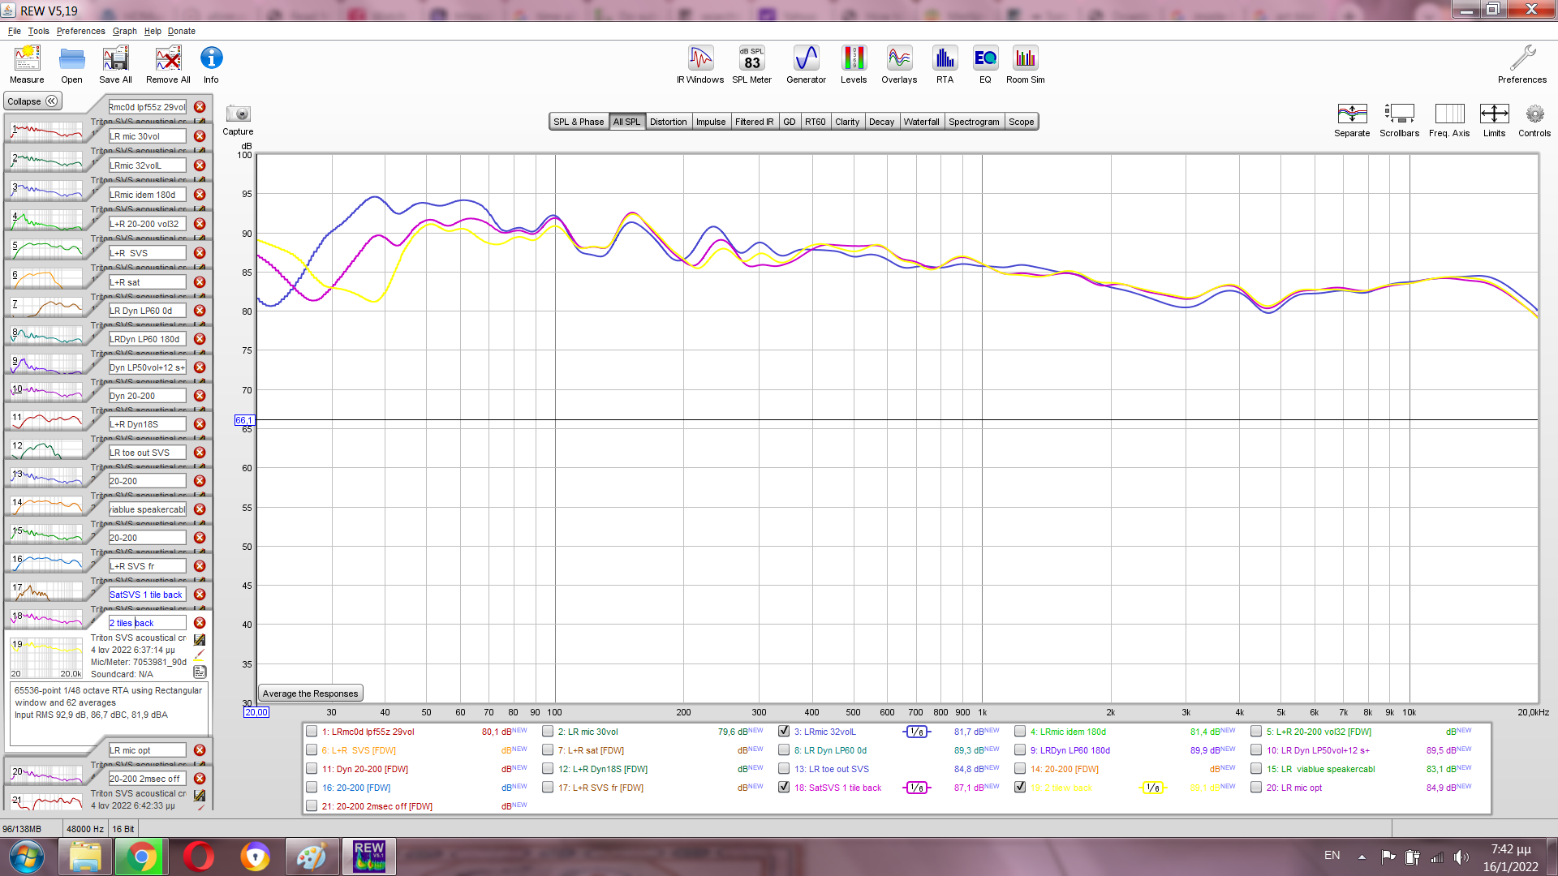Image resolution: width=1558 pixels, height=876 pixels.
Task: Switch to the Distortion tab
Action: tap(668, 122)
